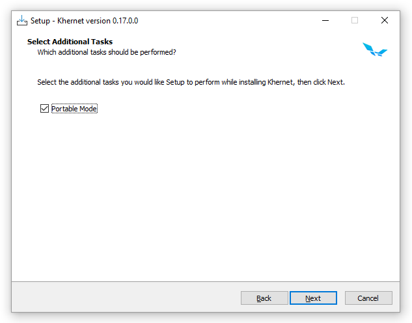
Task: Click the word "Next" in the instruction sentence
Action: click(x=334, y=82)
